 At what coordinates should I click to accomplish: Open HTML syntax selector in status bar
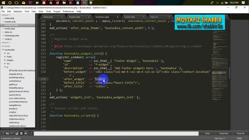[239, 138]
